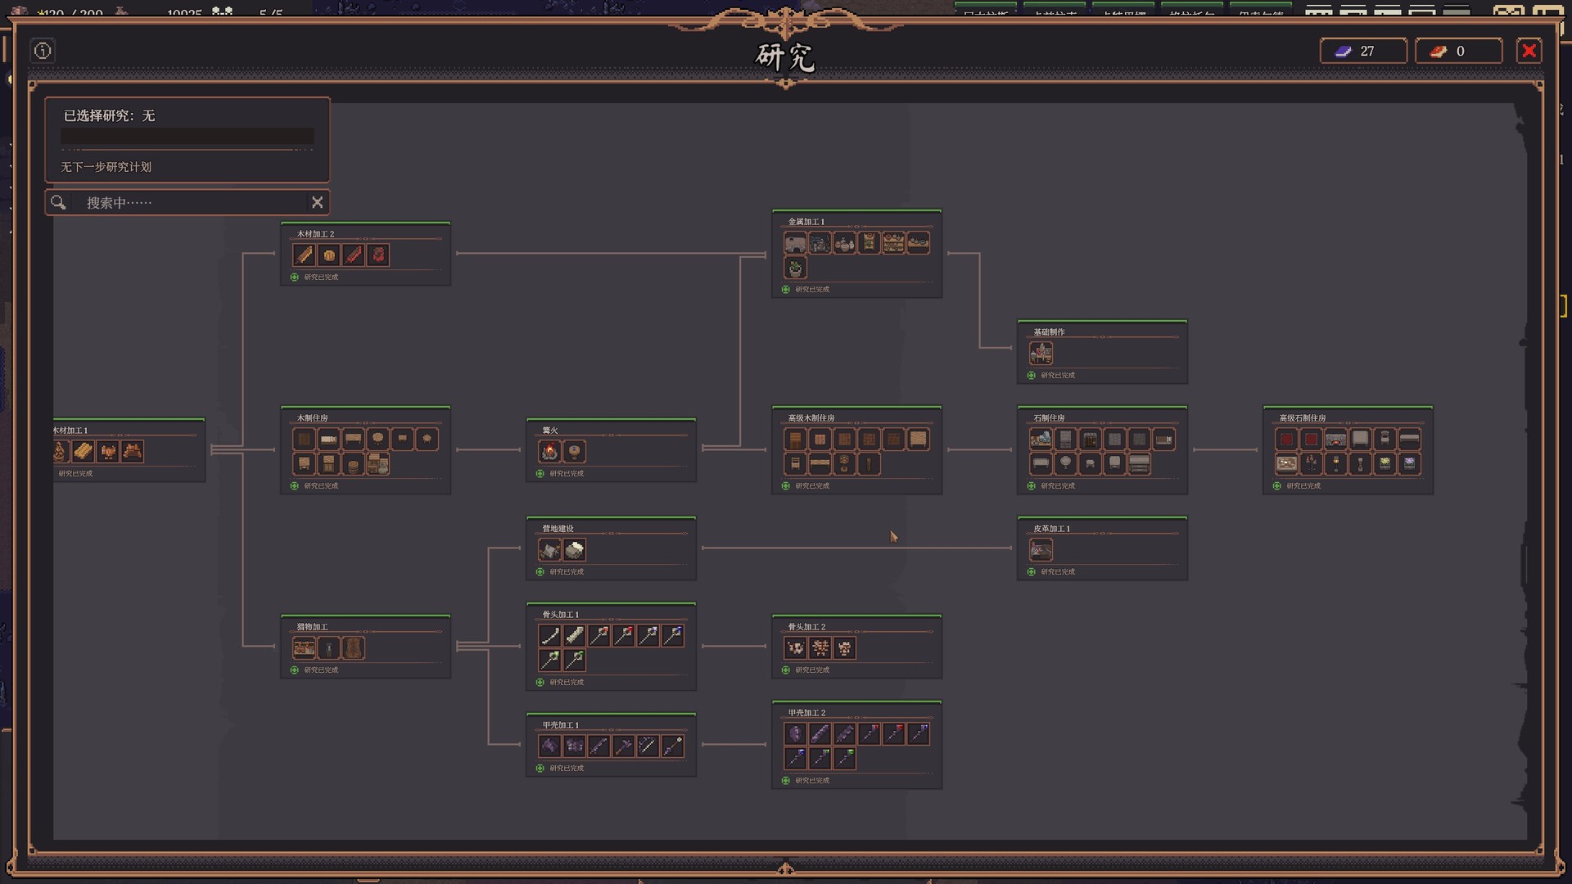1572x884 pixels.
Task: Select the leather workstation icon in 皮革加工 1
Action: [1041, 549]
